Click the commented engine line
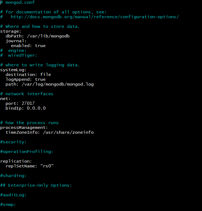Viewport: 202px width, 211px height. 17,51
